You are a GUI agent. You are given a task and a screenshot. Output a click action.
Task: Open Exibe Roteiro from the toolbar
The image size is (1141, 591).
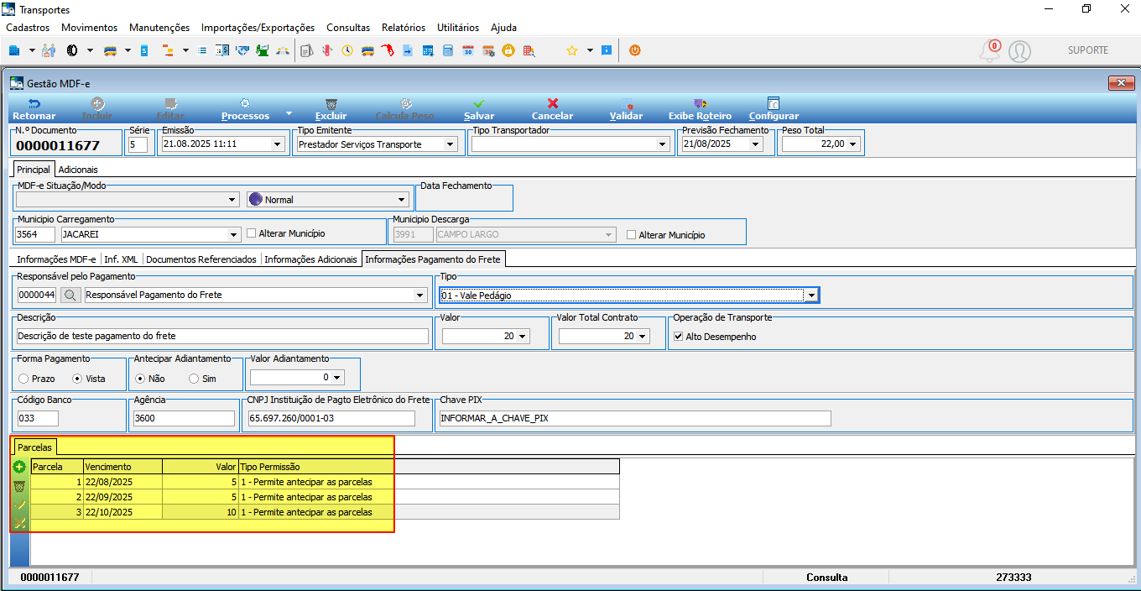[700, 109]
